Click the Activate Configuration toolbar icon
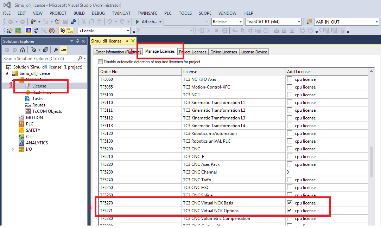The image size is (381, 228). [10, 31]
